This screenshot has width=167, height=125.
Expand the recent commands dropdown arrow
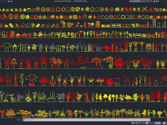point(26,120)
